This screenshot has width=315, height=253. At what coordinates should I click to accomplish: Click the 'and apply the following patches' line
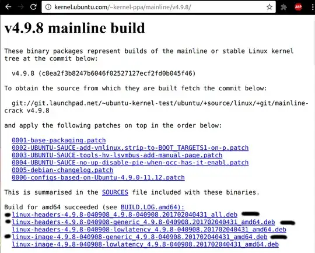coord(113,125)
